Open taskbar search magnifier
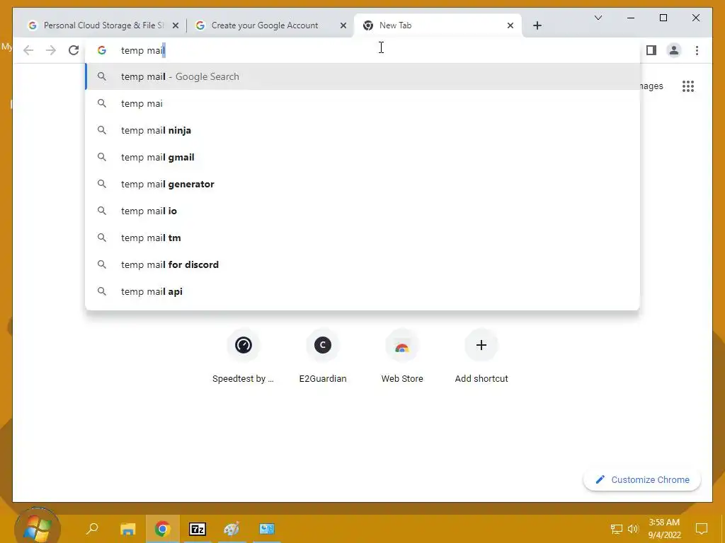This screenshot has height=543, width=725. click(x=93, y=528)
